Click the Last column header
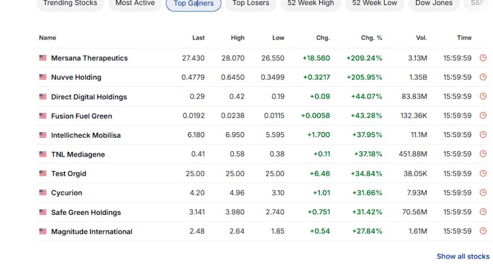493x279 pixels. click(198, 38)
